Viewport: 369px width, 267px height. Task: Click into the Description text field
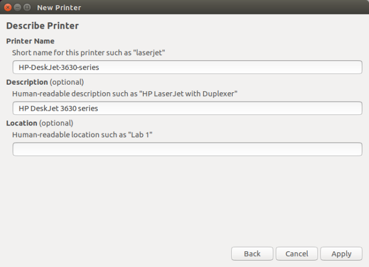tap(187, 109)
